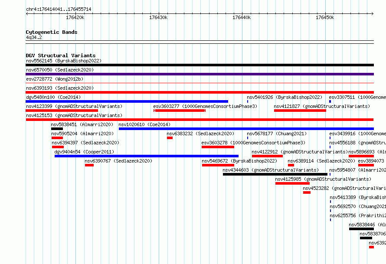Click the nsv4556188 variant label
Image resolution: width=386 pixels, height=264 pixels.
(357, 143)
